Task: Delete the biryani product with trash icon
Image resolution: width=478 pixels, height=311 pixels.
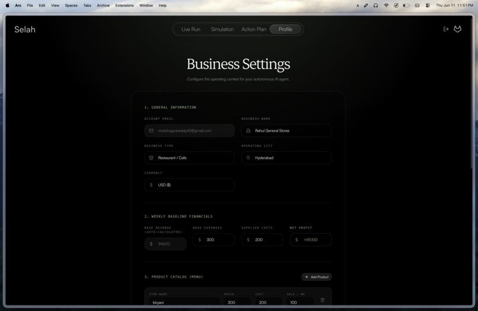Action: (x=323, y=300)
